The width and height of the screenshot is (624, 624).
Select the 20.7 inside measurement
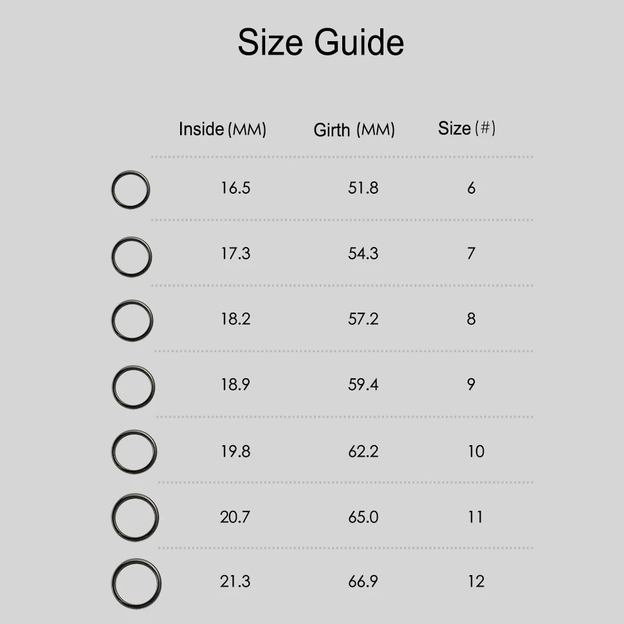[235, 517]
